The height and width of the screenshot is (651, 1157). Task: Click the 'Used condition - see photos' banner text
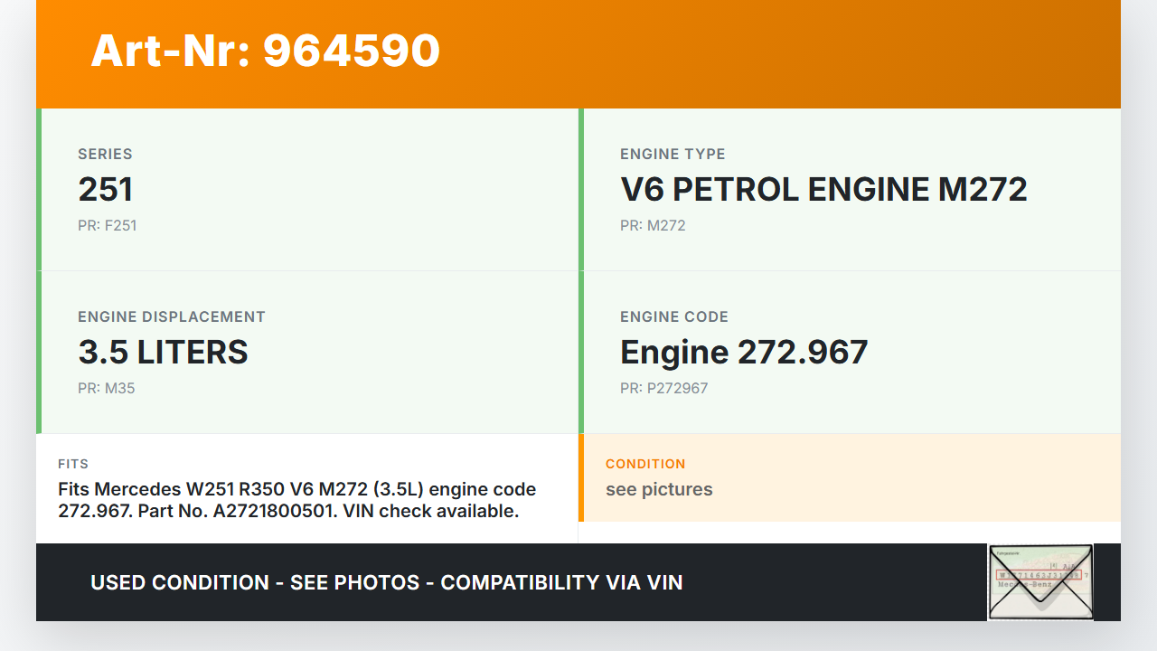[x=387, y=583]
